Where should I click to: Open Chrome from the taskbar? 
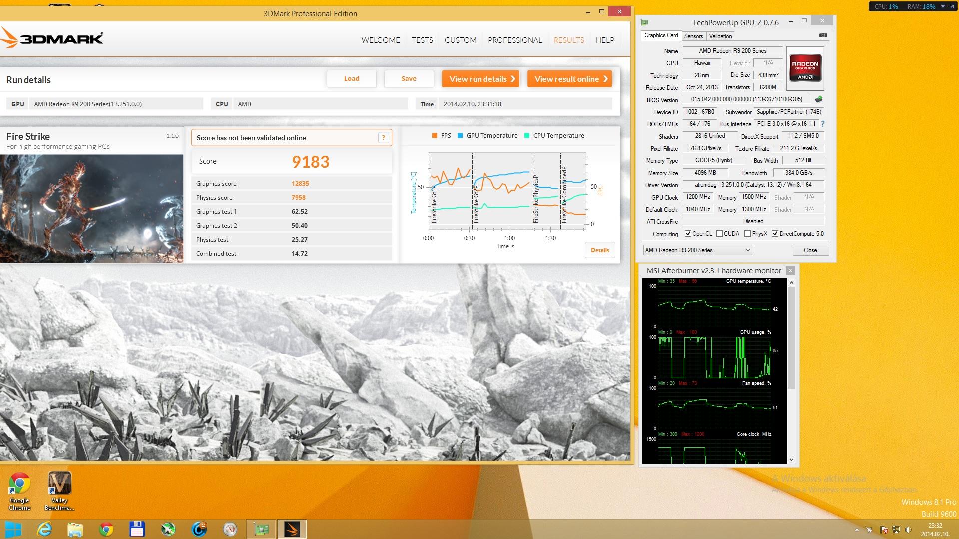(x=106, y=529)
